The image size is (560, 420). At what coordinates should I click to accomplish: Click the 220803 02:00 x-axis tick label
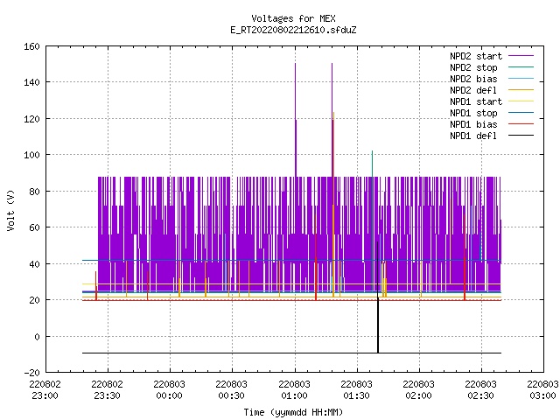click(418, 389)
